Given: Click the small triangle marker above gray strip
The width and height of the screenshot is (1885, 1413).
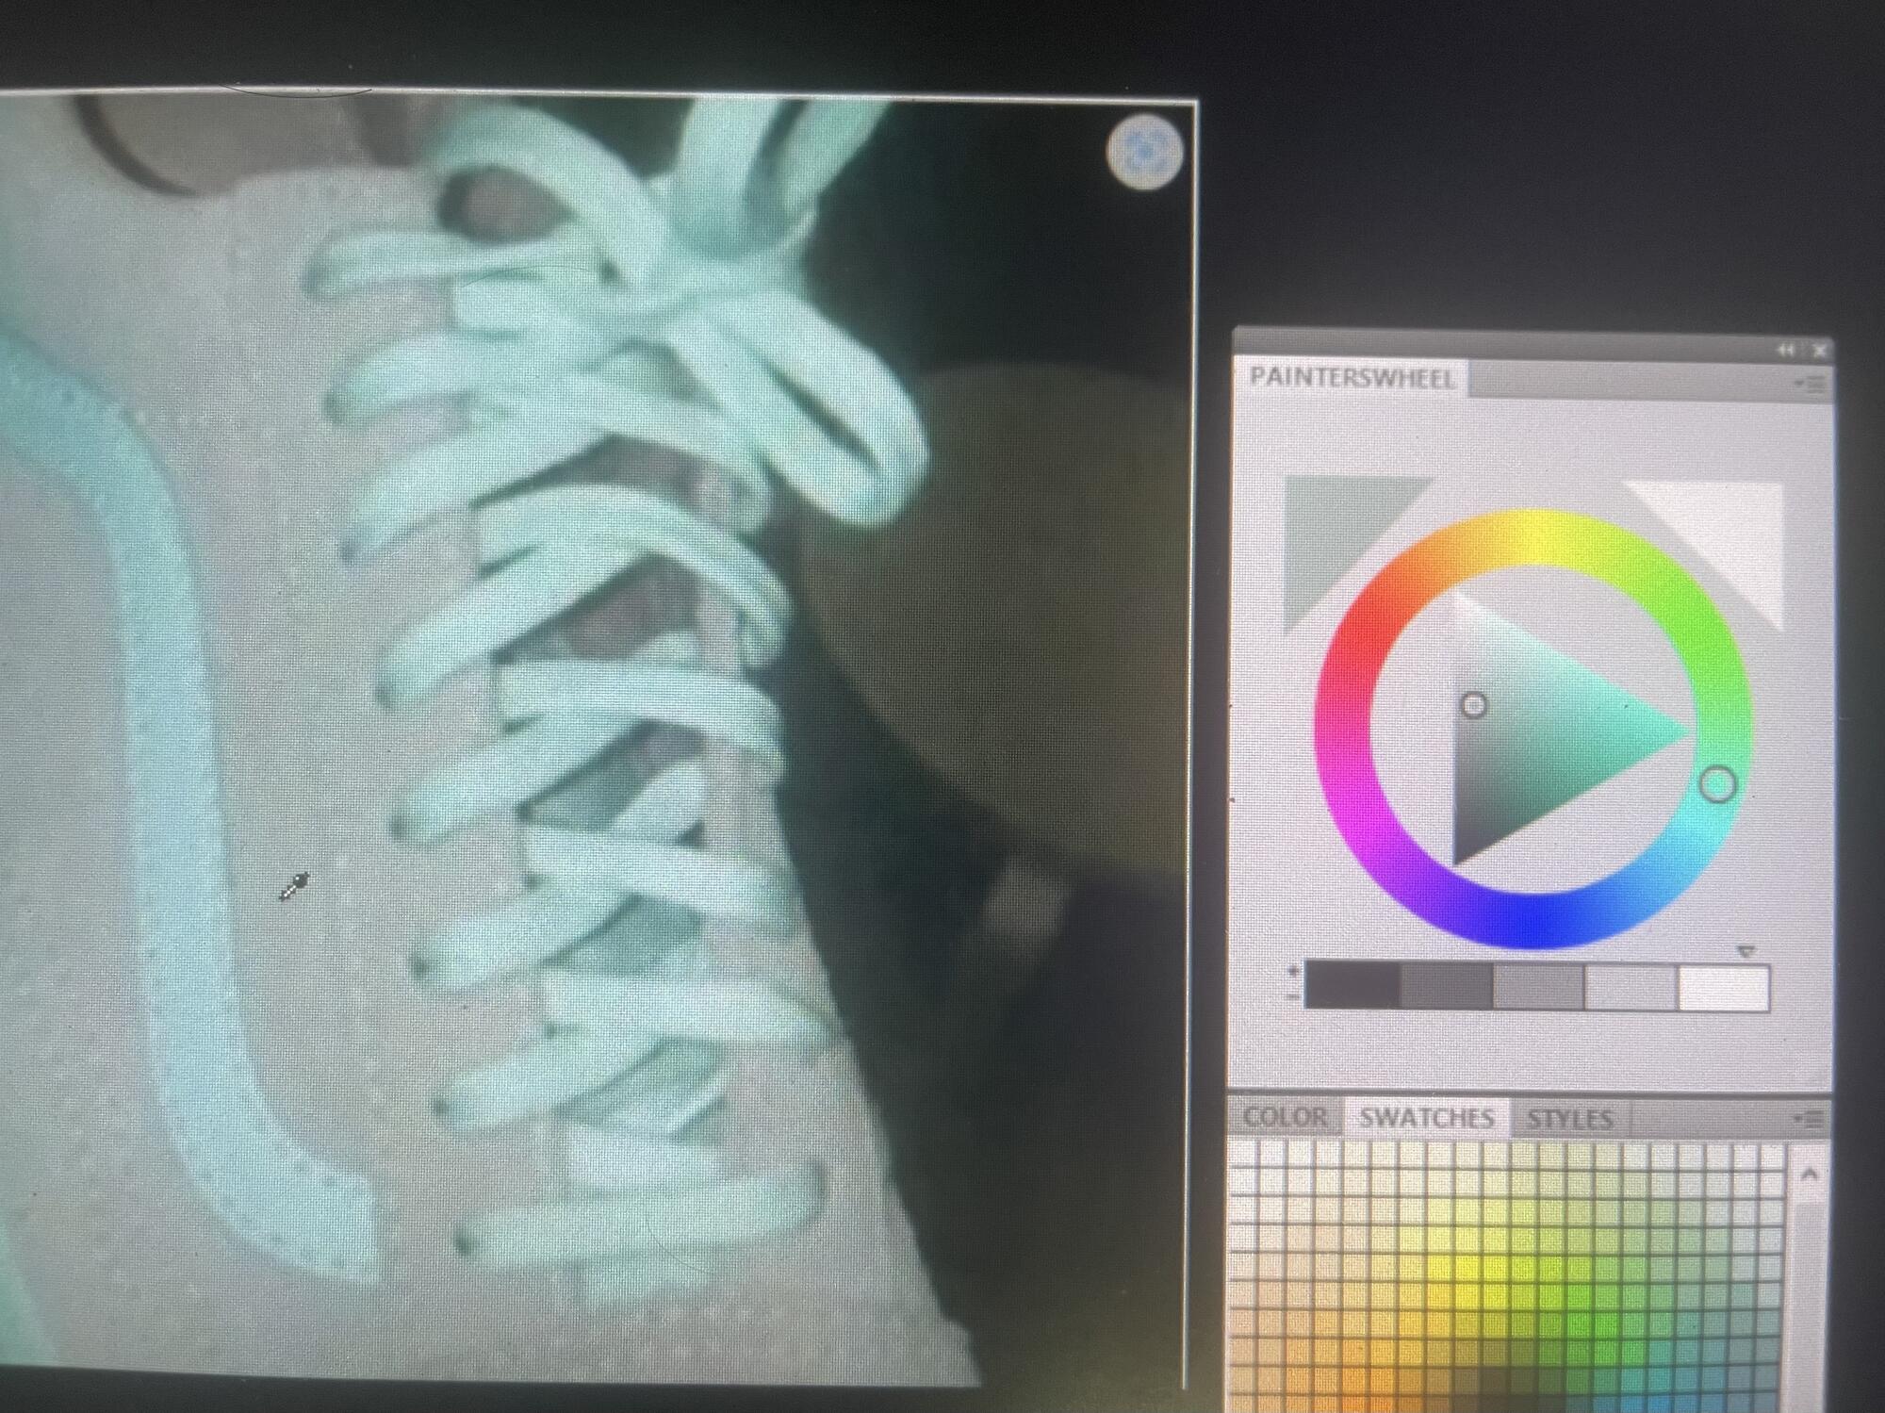Looking at the screenshot, I should click(1746, 953).
